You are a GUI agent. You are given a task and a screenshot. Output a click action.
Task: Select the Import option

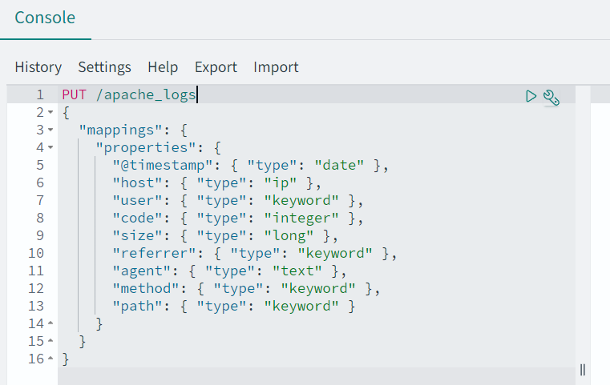pos(277,67)
